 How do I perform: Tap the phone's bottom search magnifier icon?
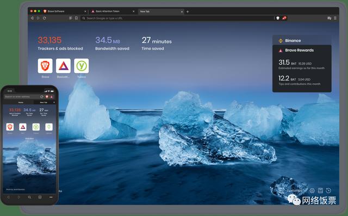click(29, 197)
